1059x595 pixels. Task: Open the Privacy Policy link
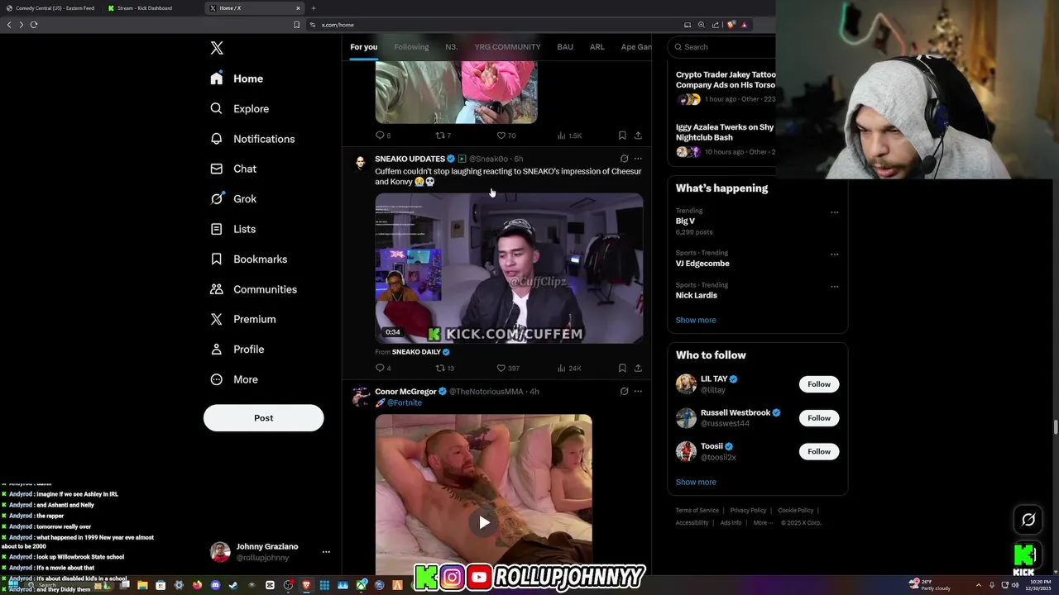pos(748,511)
